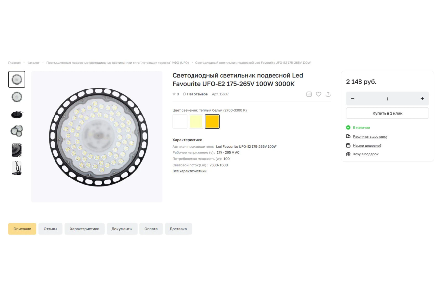Screen dimensions: 442x295
Task: Click the quantity input field
Action: [387, 99]
